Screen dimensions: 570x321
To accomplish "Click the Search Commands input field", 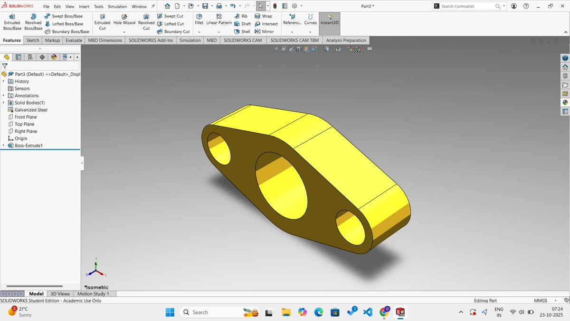I will [x=466, y=6].
